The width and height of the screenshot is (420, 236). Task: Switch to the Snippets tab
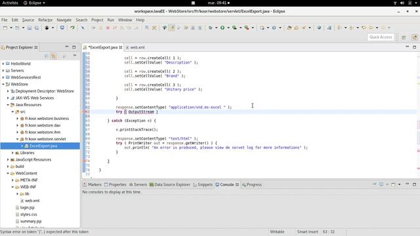203,185
